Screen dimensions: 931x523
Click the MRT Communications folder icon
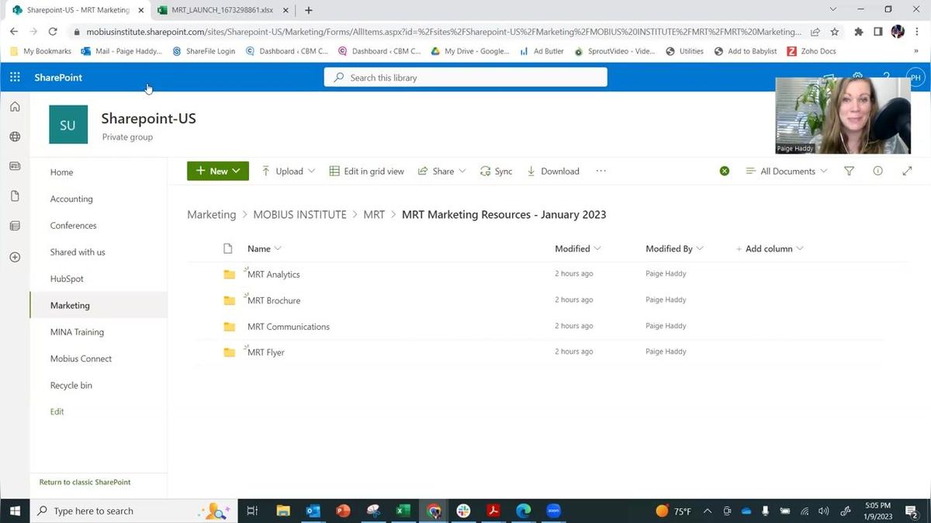click(x=229, y=327)
